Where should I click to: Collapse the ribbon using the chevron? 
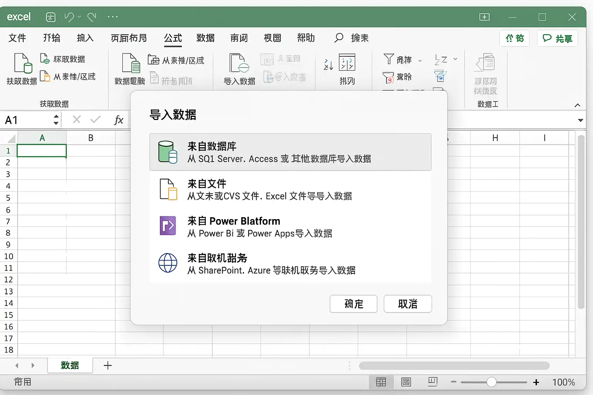click(577, 105)
